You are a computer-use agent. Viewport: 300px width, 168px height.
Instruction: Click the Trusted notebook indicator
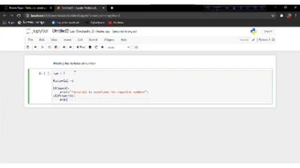[x=244, y=40]
